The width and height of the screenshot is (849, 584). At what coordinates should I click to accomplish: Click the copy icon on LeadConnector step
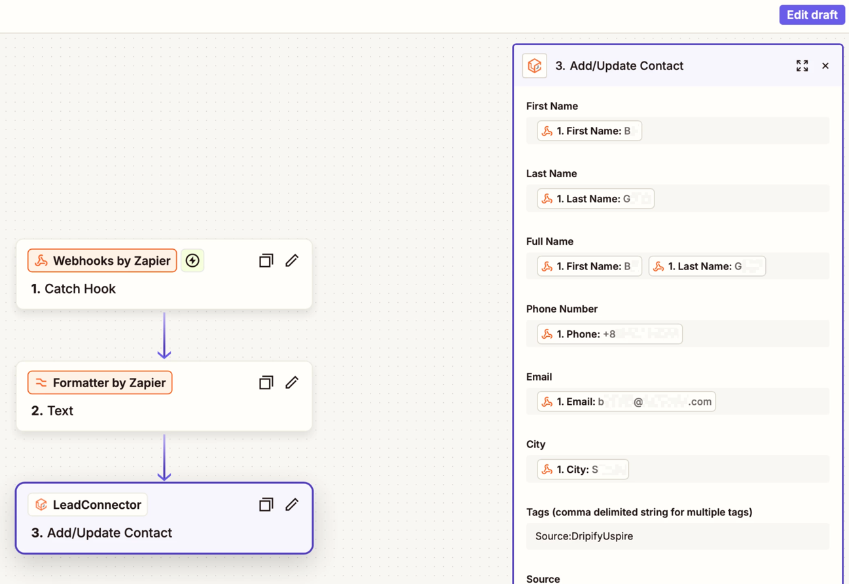click(266, 504)
